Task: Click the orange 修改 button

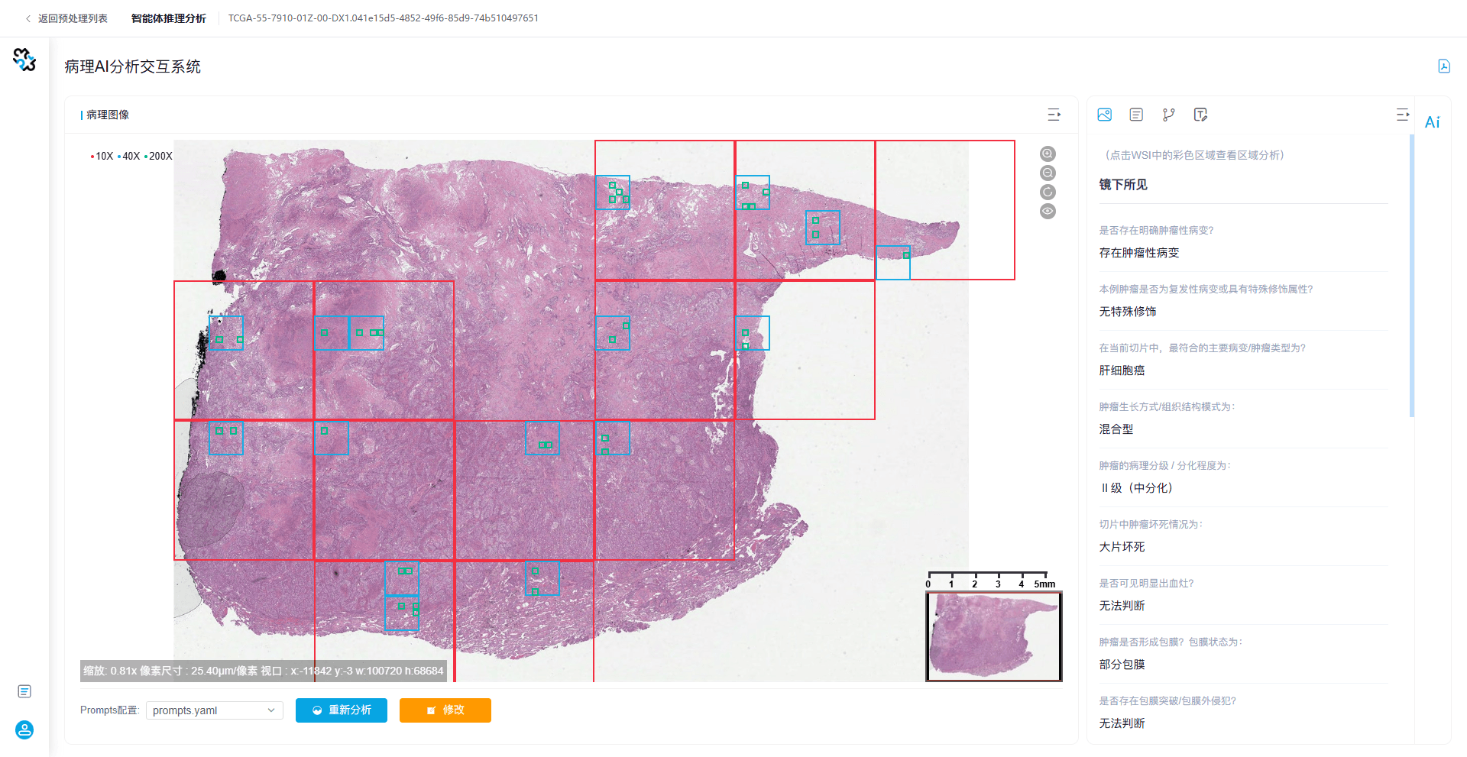Action: click(445, 710)
